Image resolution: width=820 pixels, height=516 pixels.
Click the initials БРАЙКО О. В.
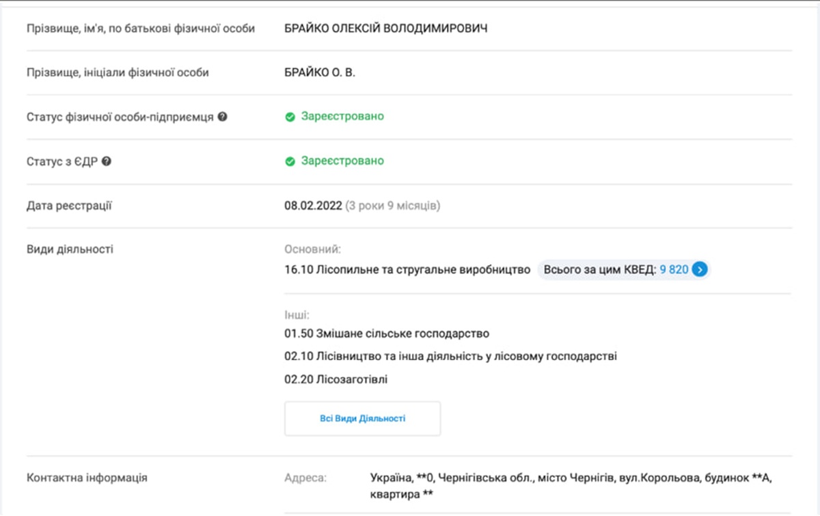point(320,72)
